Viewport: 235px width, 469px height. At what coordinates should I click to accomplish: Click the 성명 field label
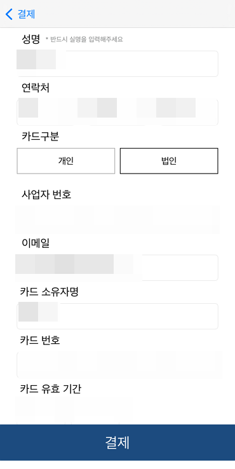click(x=30, y=39)
